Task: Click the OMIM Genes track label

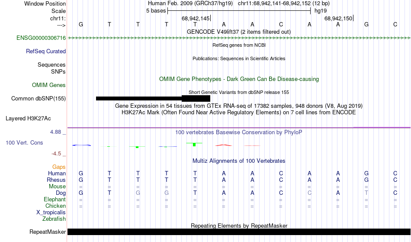Action: (49, 85)
